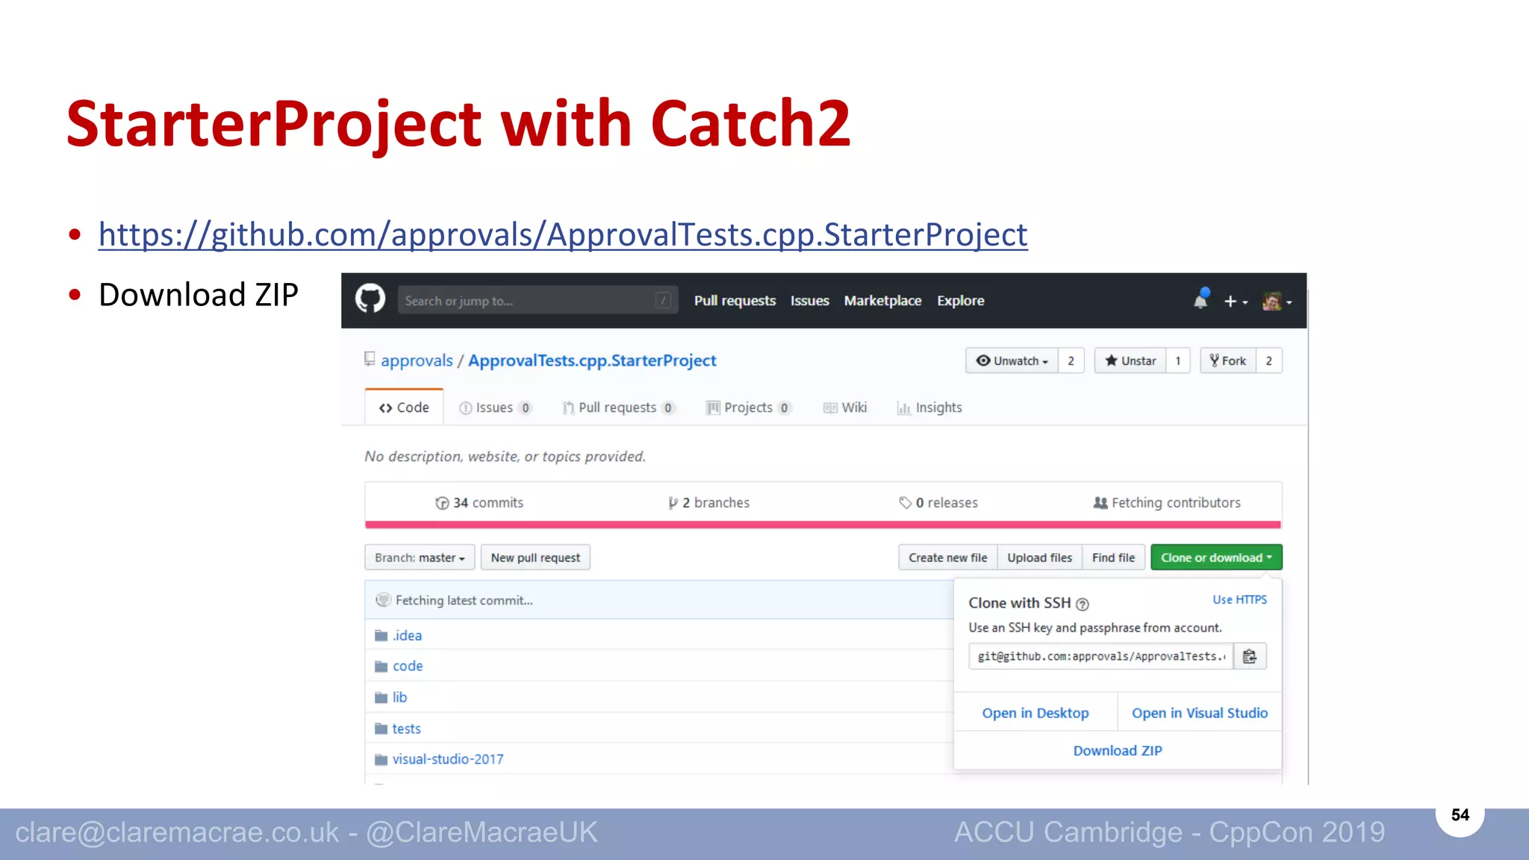
Task: View the 34 commits history
Action: [479, 502]
